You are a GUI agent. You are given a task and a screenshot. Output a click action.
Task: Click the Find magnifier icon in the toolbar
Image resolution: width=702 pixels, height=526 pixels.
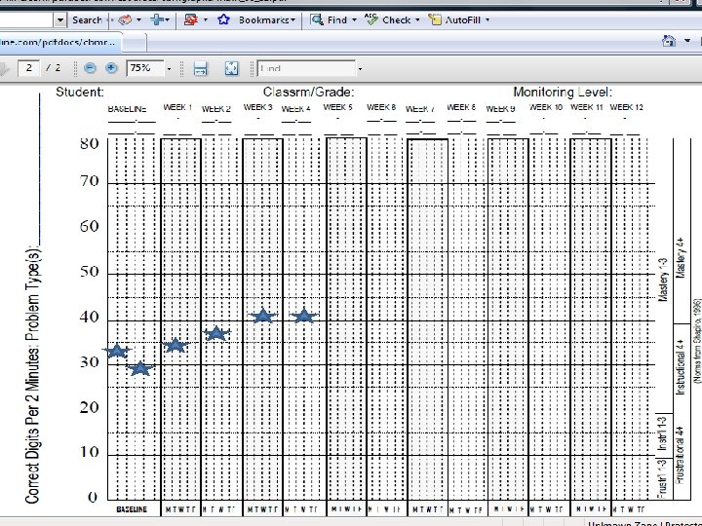(317, 19)
